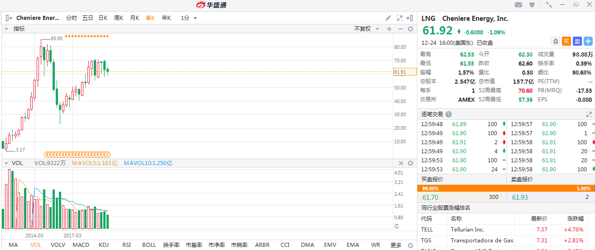
Task: Open the pencil drawing tool
Action: (388, 18)
